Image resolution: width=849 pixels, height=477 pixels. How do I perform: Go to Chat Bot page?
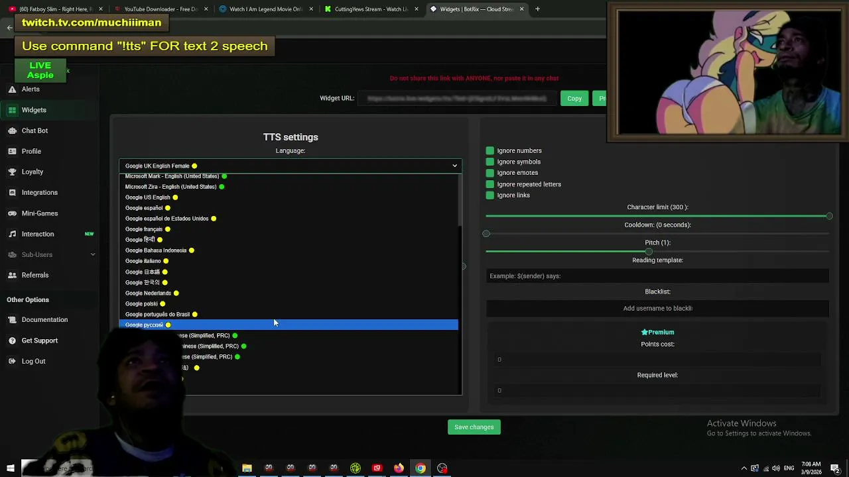pos(34,131)
